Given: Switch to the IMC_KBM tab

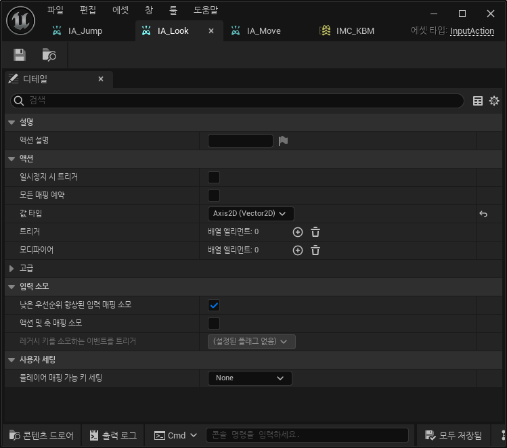Looking at the screenshot, I should pyautogui.click(x=355, y=31).
